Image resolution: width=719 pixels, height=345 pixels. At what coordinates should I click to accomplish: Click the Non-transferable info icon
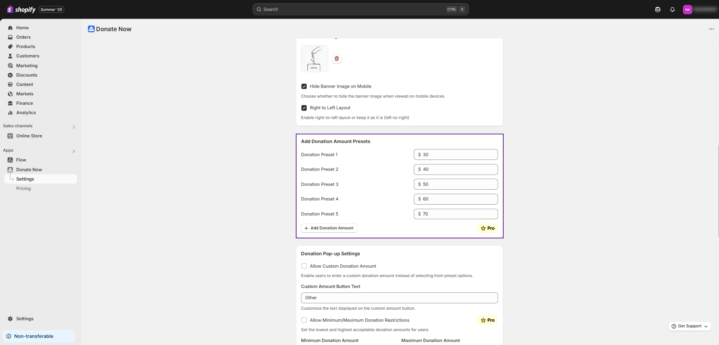(x=9, y=336)
